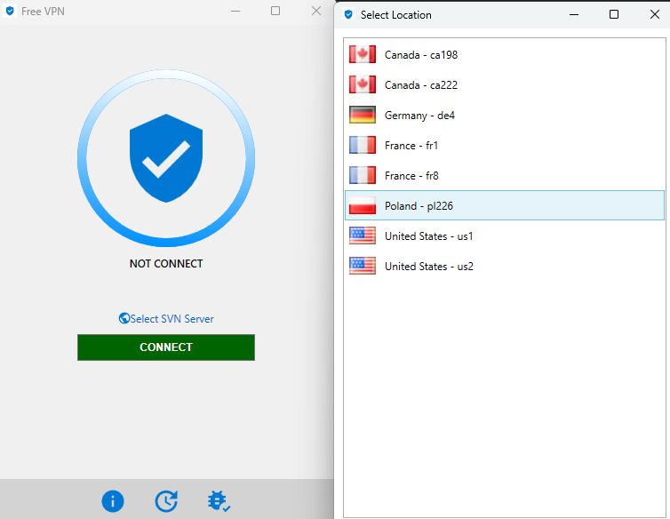
Task: Close the Select Location window
Action: coord(653,14)
